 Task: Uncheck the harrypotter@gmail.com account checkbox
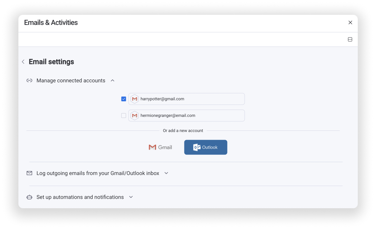(124, 99)
